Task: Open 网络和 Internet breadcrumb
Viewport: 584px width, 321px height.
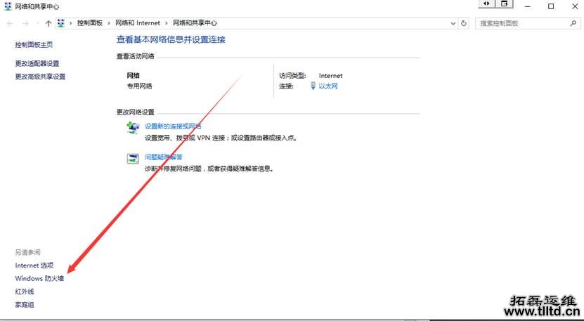Action: point(138,23)
